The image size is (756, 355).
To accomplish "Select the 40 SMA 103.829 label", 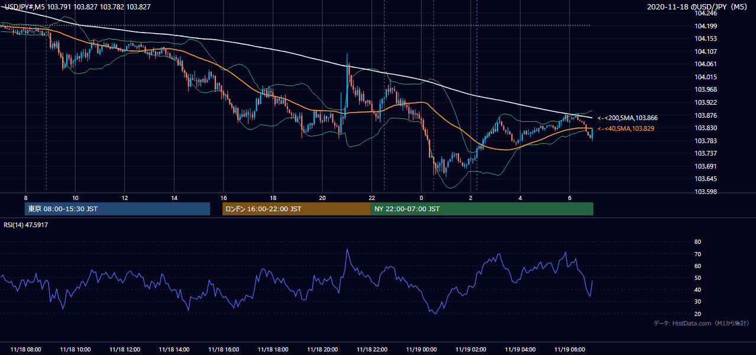I will point(626,128).
